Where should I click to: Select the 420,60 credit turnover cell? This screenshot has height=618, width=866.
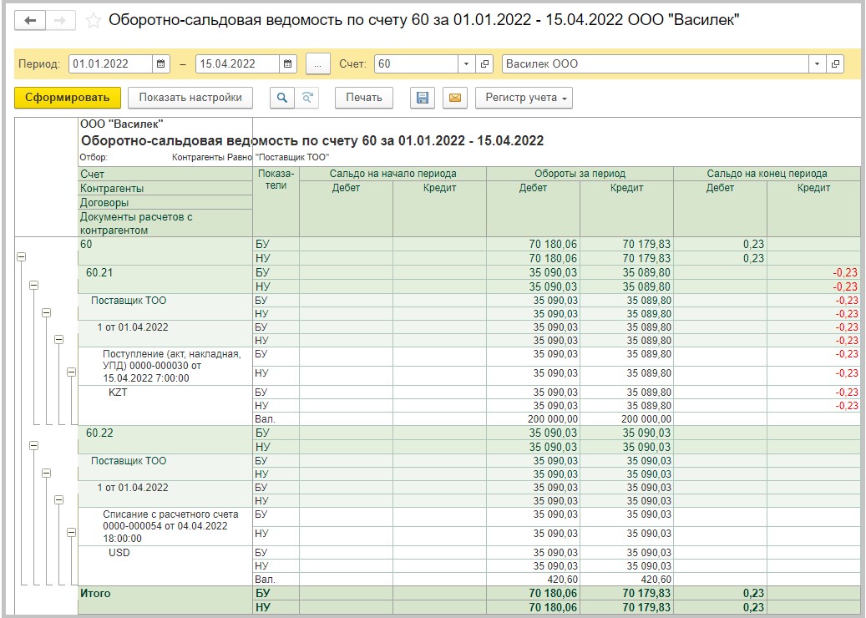pos(627,580)
